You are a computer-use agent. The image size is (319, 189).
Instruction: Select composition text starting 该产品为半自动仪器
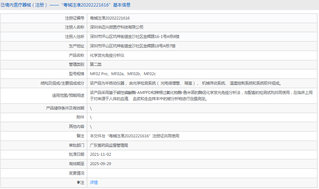click(186, 83)
